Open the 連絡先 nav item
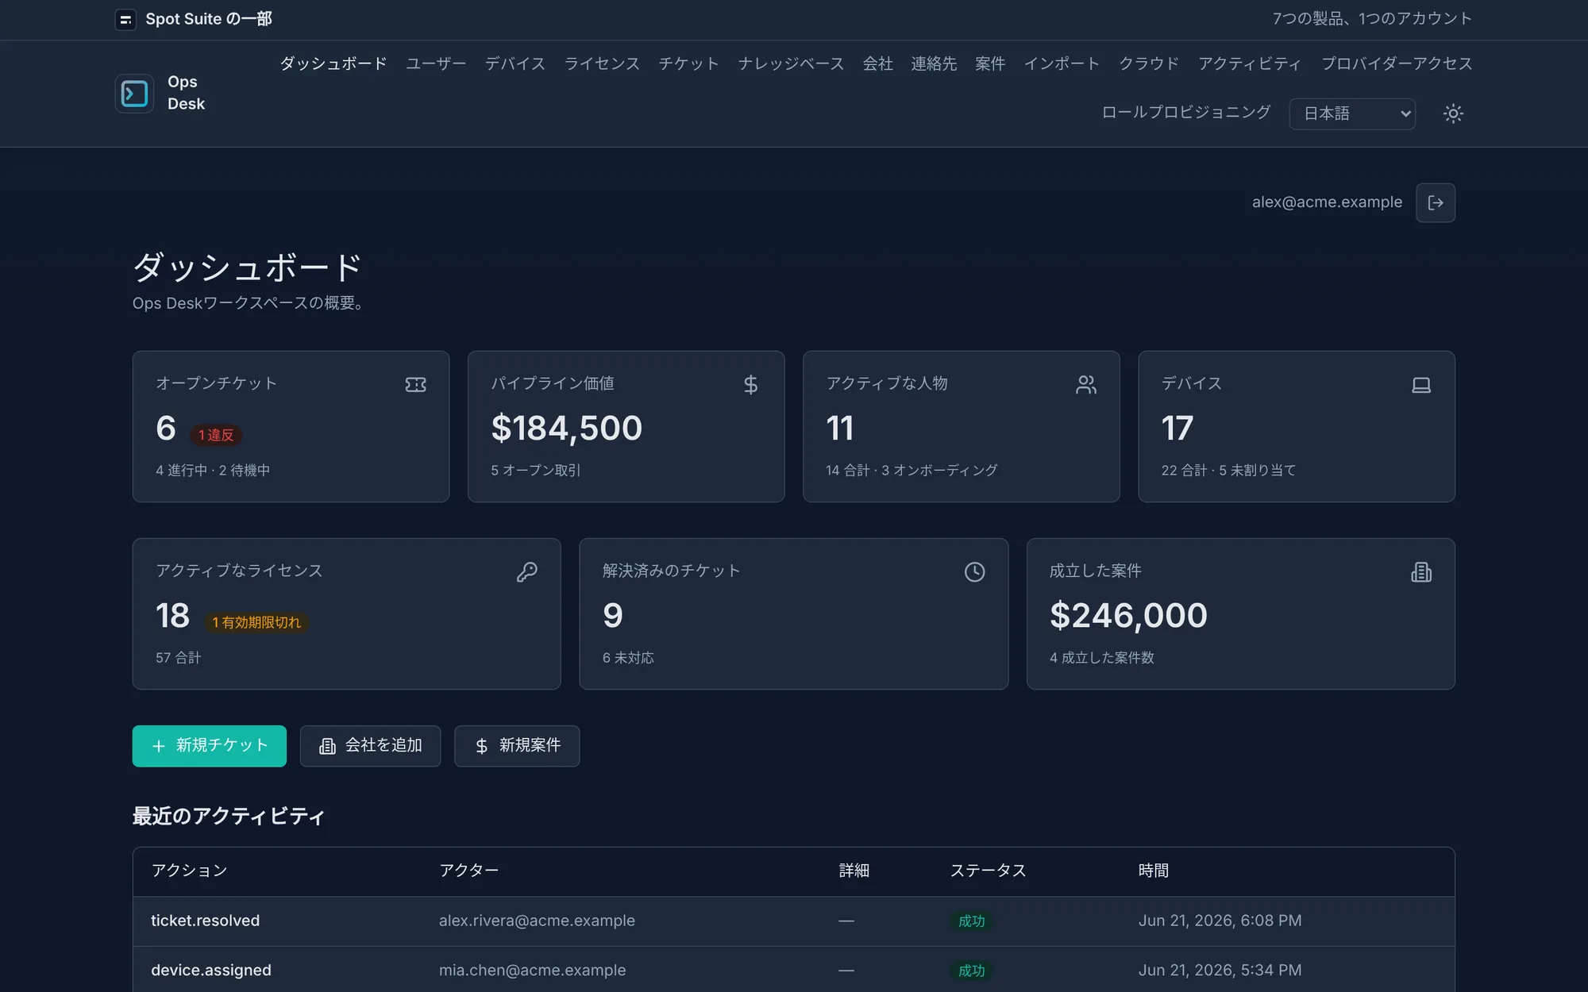Image resolution: width=1588 pixels, height=992 pixels. tap(934, 63)
